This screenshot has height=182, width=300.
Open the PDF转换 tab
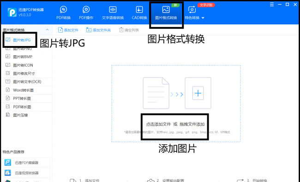tap(63, 13)
